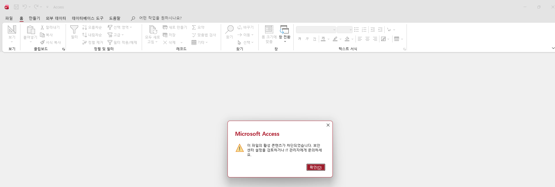Open the 만들기 ribbon tab
The height and width of the screenshot is (187, 555).
pos(34,18)
